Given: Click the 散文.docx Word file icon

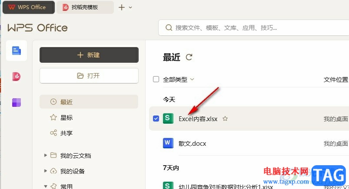Looking at the screenshot, I should click(x=168, y=143).
